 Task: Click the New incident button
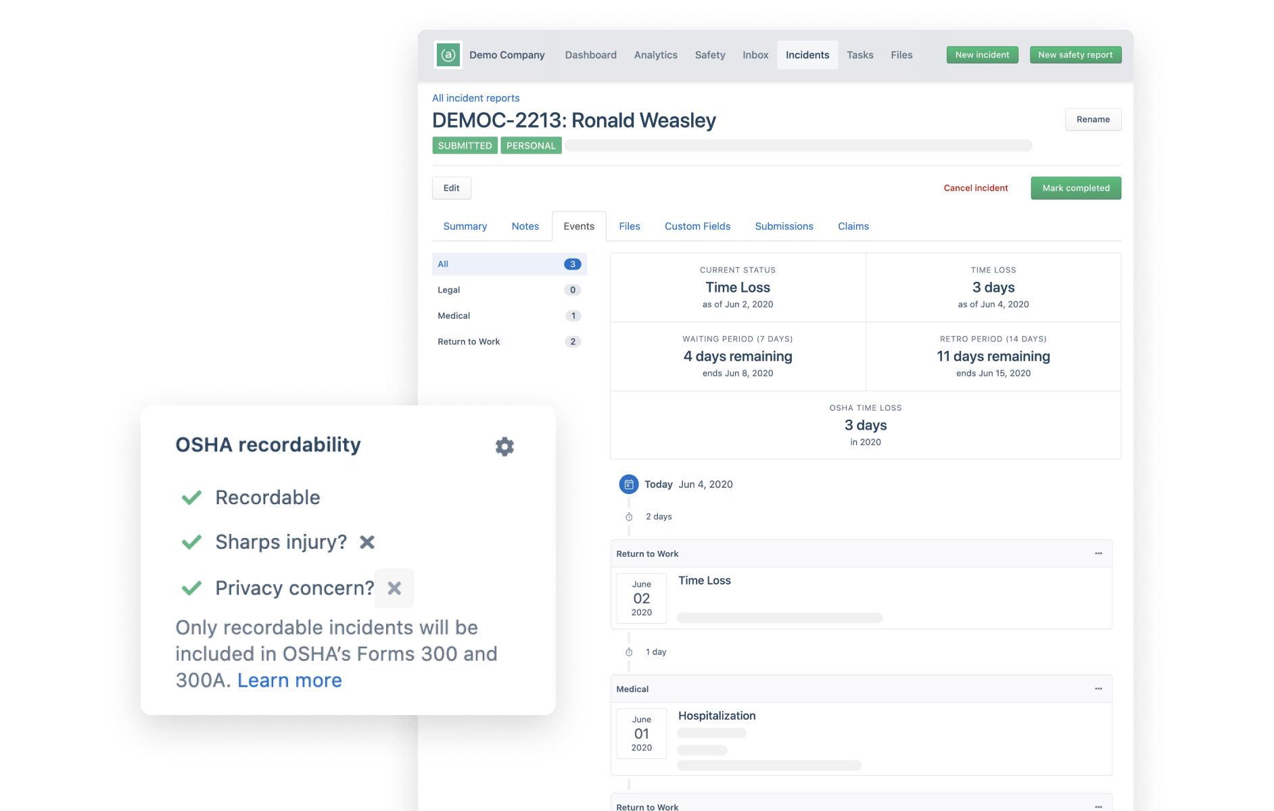click(982, 55)
